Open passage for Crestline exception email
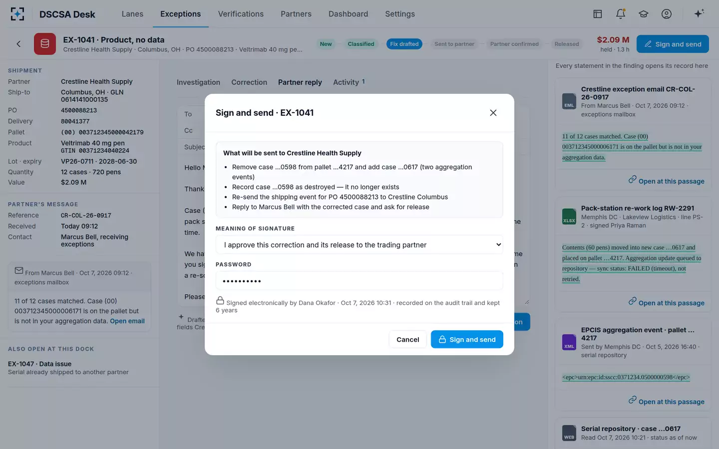This screenshot has height=449, width=719. 667,181
